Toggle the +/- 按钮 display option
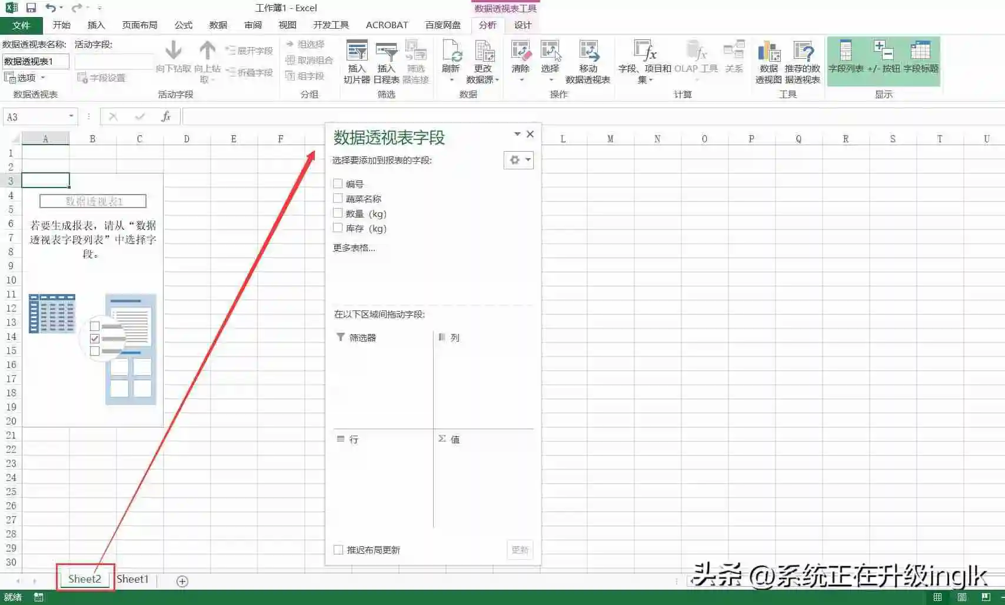The width and height of the screenshot is (1005, 605). [x=884, y=57]
